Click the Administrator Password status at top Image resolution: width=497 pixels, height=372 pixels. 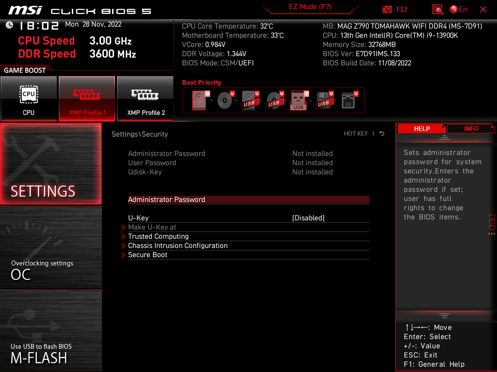(231, 154)
